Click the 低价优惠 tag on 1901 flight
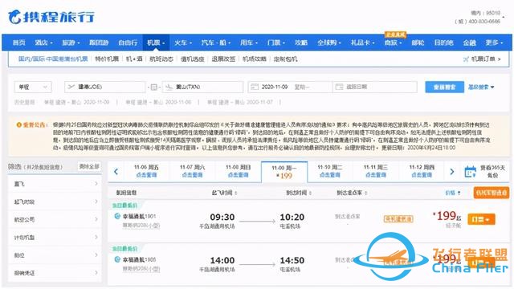514x289 pixels. coord(398,219)
